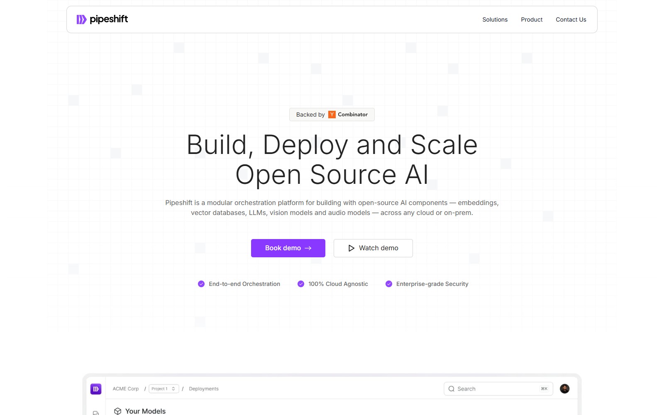Screen dimensions: 664x415
Task: Open the Product menu
Action: tap(532, 20)
